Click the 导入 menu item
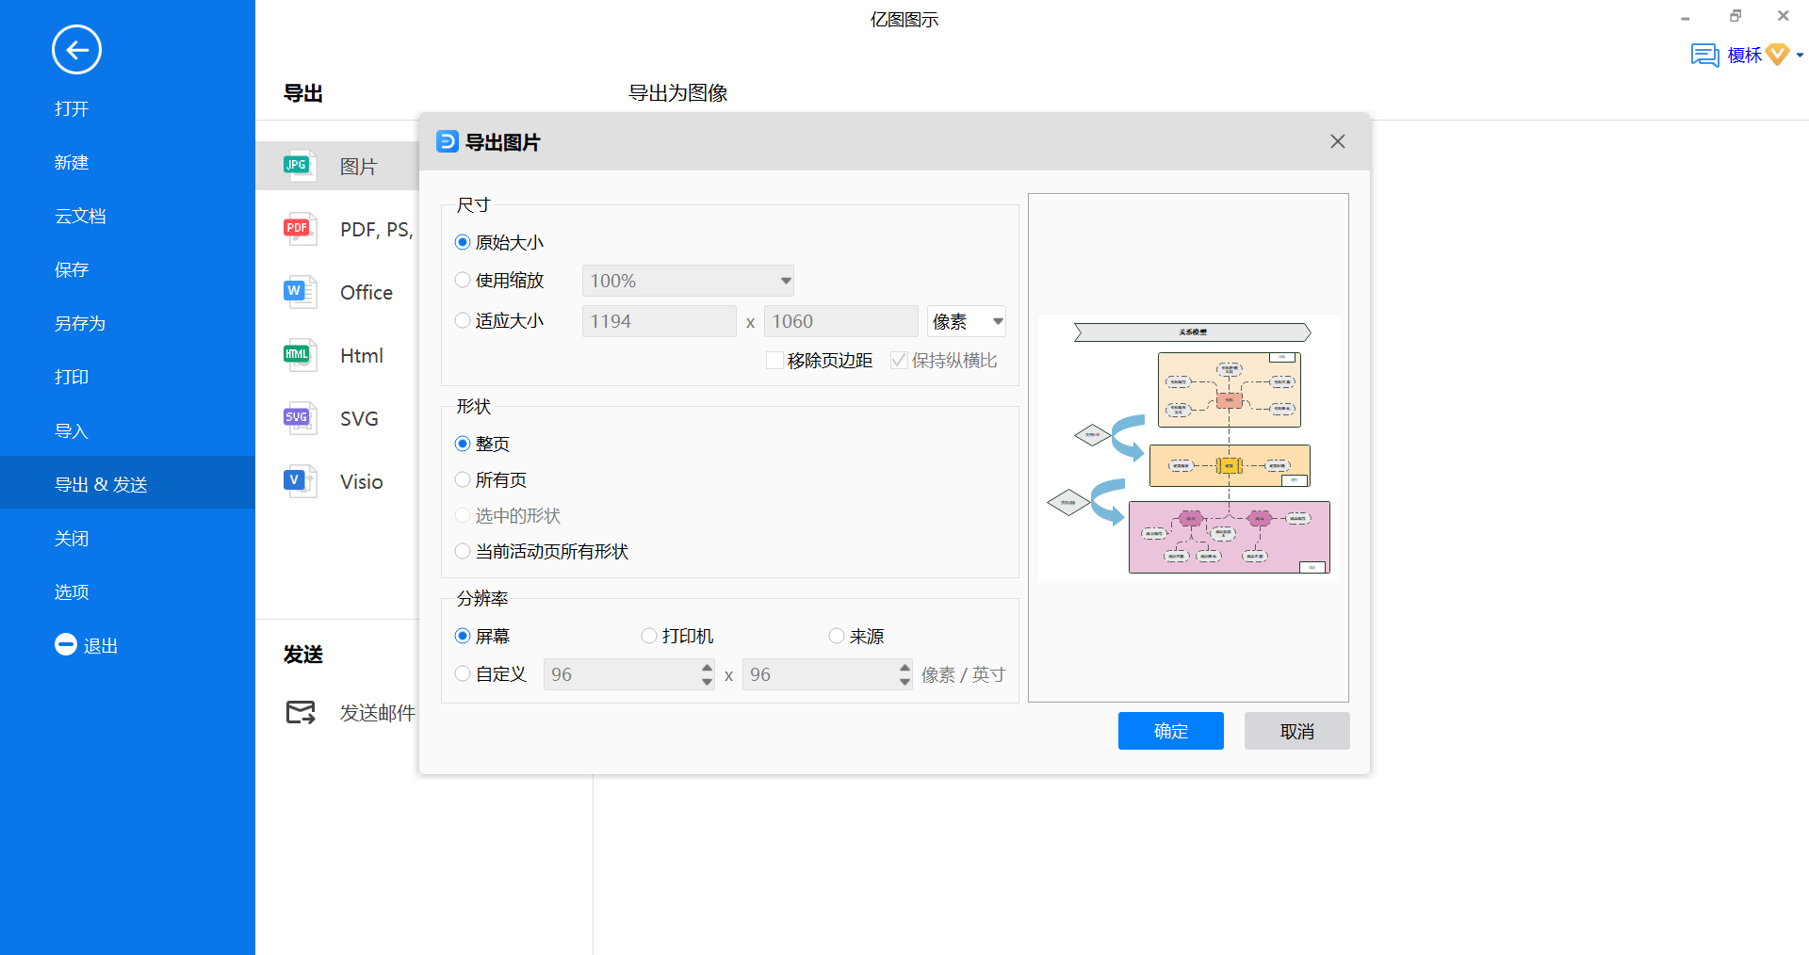The image size is (1809, 955). [x=72, y=430]
